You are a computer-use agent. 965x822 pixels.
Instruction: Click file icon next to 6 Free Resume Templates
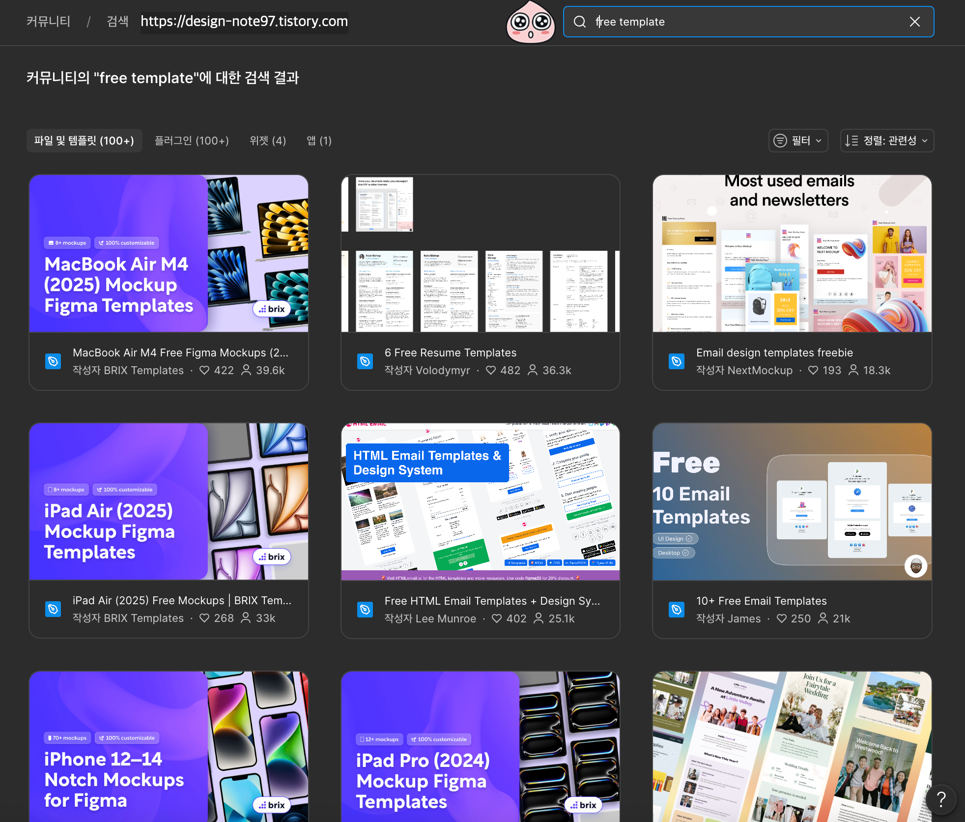coord(365,361)
